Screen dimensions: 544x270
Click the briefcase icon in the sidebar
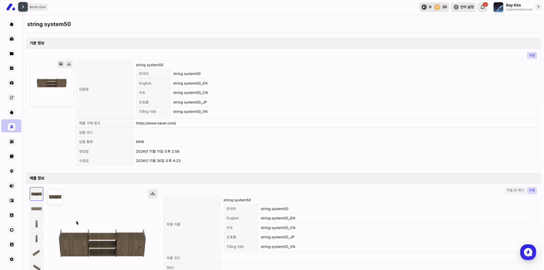click(12, 39)
